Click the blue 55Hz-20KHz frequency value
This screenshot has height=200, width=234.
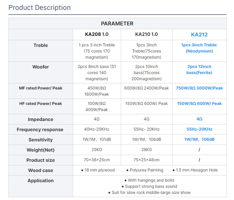point(199,129)
